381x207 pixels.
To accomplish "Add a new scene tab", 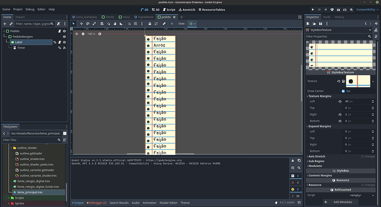I will [x=182, y=17].
